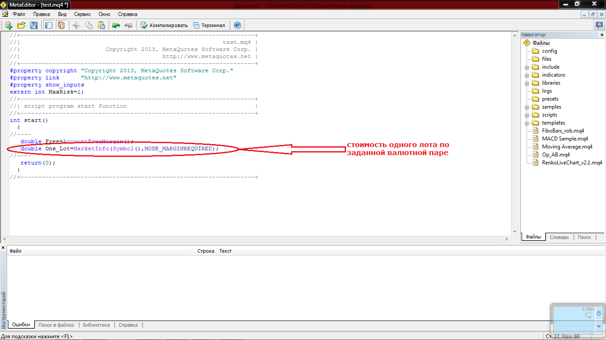Image resolution: width=606 pixels, height=340 pixels.
Task: Click the editor horizontal scrollbar right arrow
Action: click(507, 239)
